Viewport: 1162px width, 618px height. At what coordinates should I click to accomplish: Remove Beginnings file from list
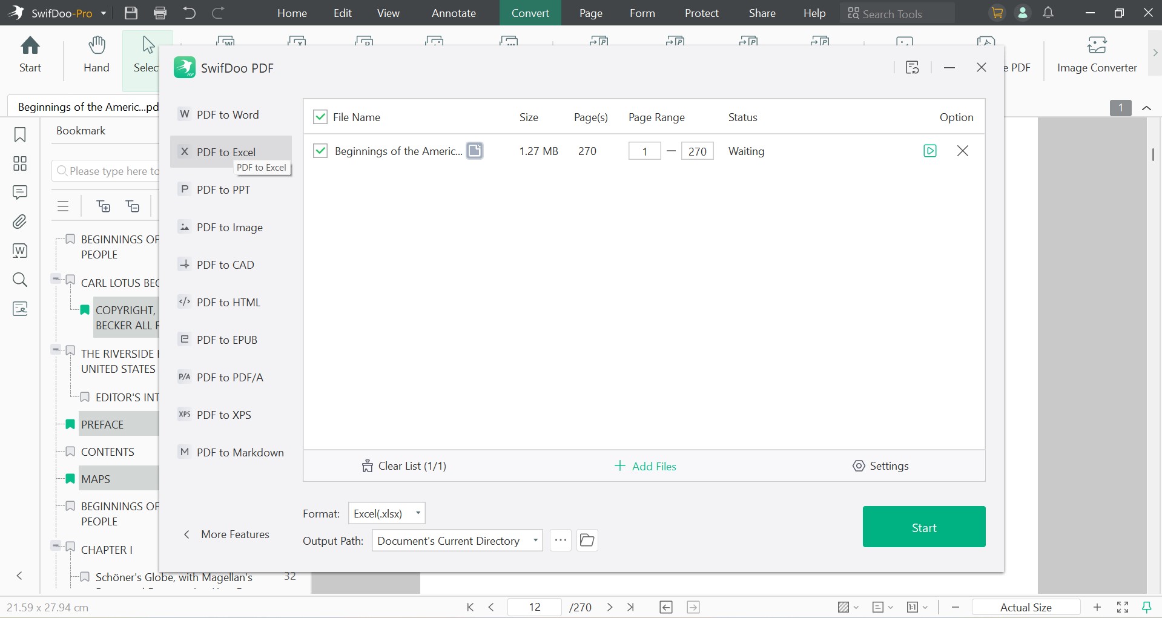(x=963, y=151)
